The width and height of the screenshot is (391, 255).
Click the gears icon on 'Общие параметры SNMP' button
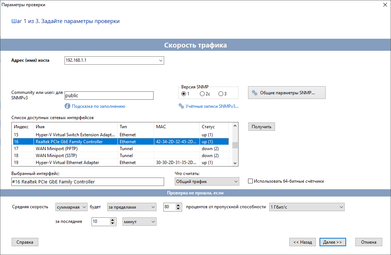(255, 93)
